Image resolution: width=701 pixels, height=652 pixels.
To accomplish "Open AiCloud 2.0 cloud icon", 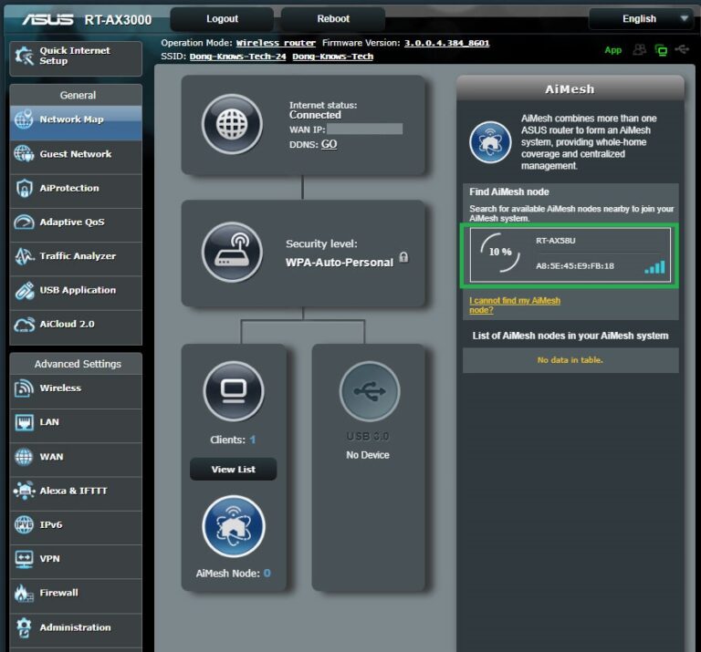I will 24,325.
